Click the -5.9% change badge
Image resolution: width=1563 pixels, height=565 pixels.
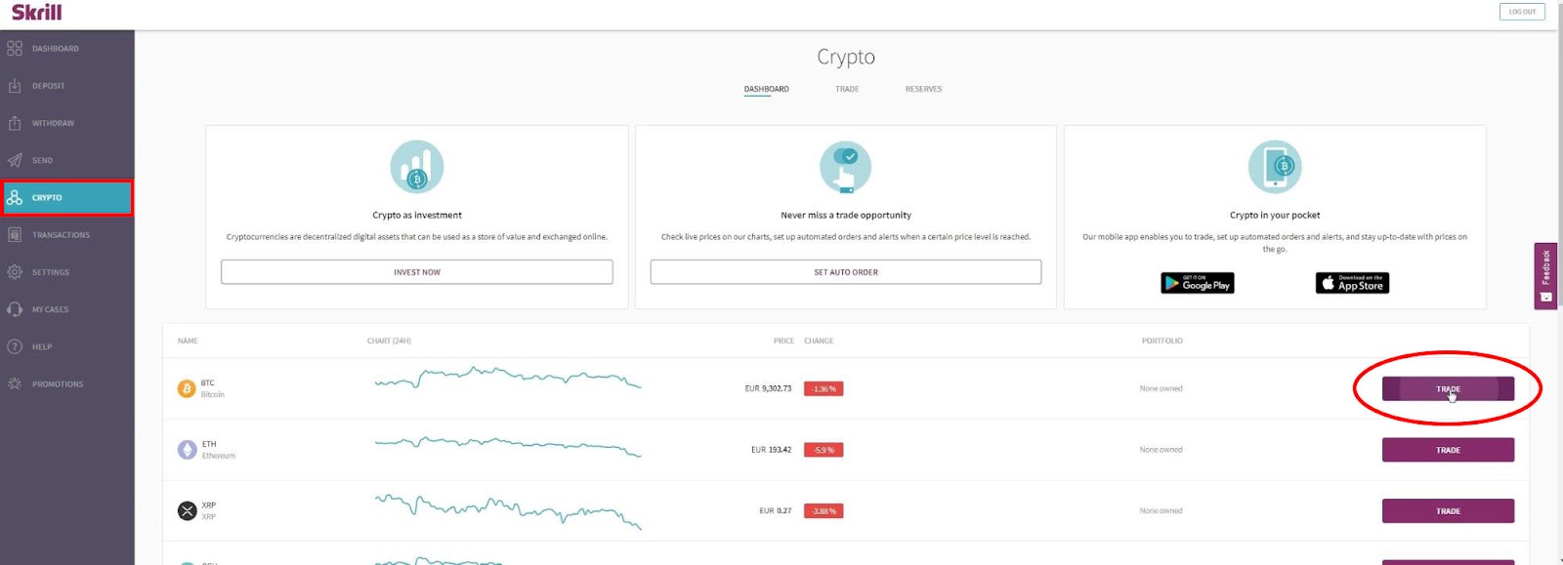point(824,450)
